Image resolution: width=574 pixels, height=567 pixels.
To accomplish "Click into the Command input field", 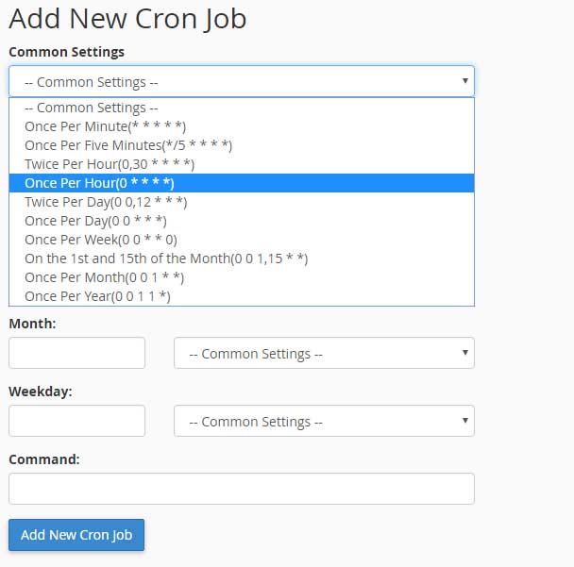I will [x=241, y=489].
